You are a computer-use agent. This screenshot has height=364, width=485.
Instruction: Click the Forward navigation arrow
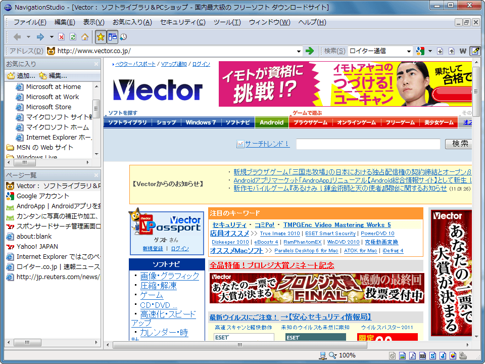click(40, 37)
